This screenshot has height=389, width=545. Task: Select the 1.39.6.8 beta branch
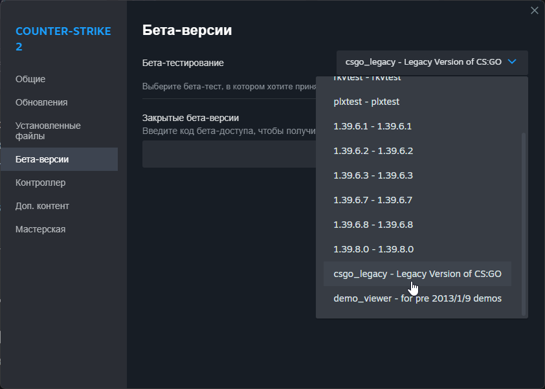click(417, 225)
